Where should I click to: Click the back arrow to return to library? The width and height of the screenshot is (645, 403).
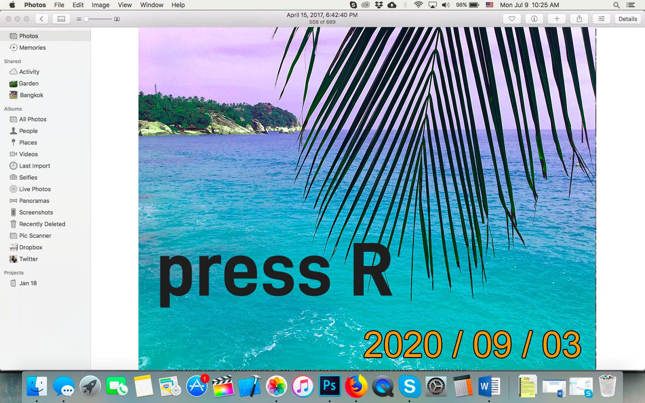41,18
